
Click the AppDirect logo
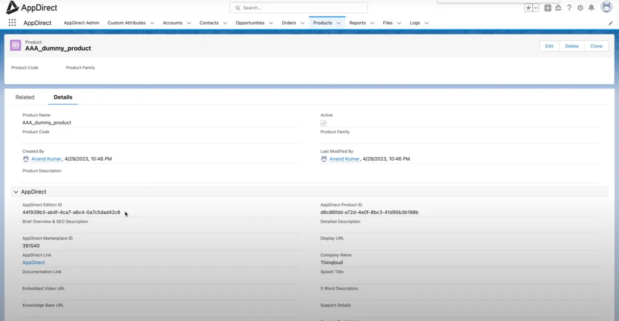pos(32,8)
